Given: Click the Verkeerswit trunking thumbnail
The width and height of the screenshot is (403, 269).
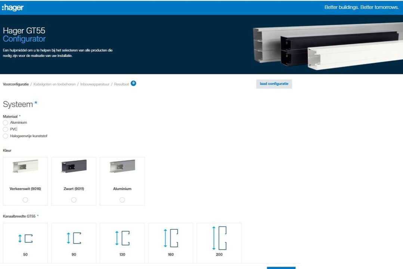Looking at the screenshot, I should (25, 166).
